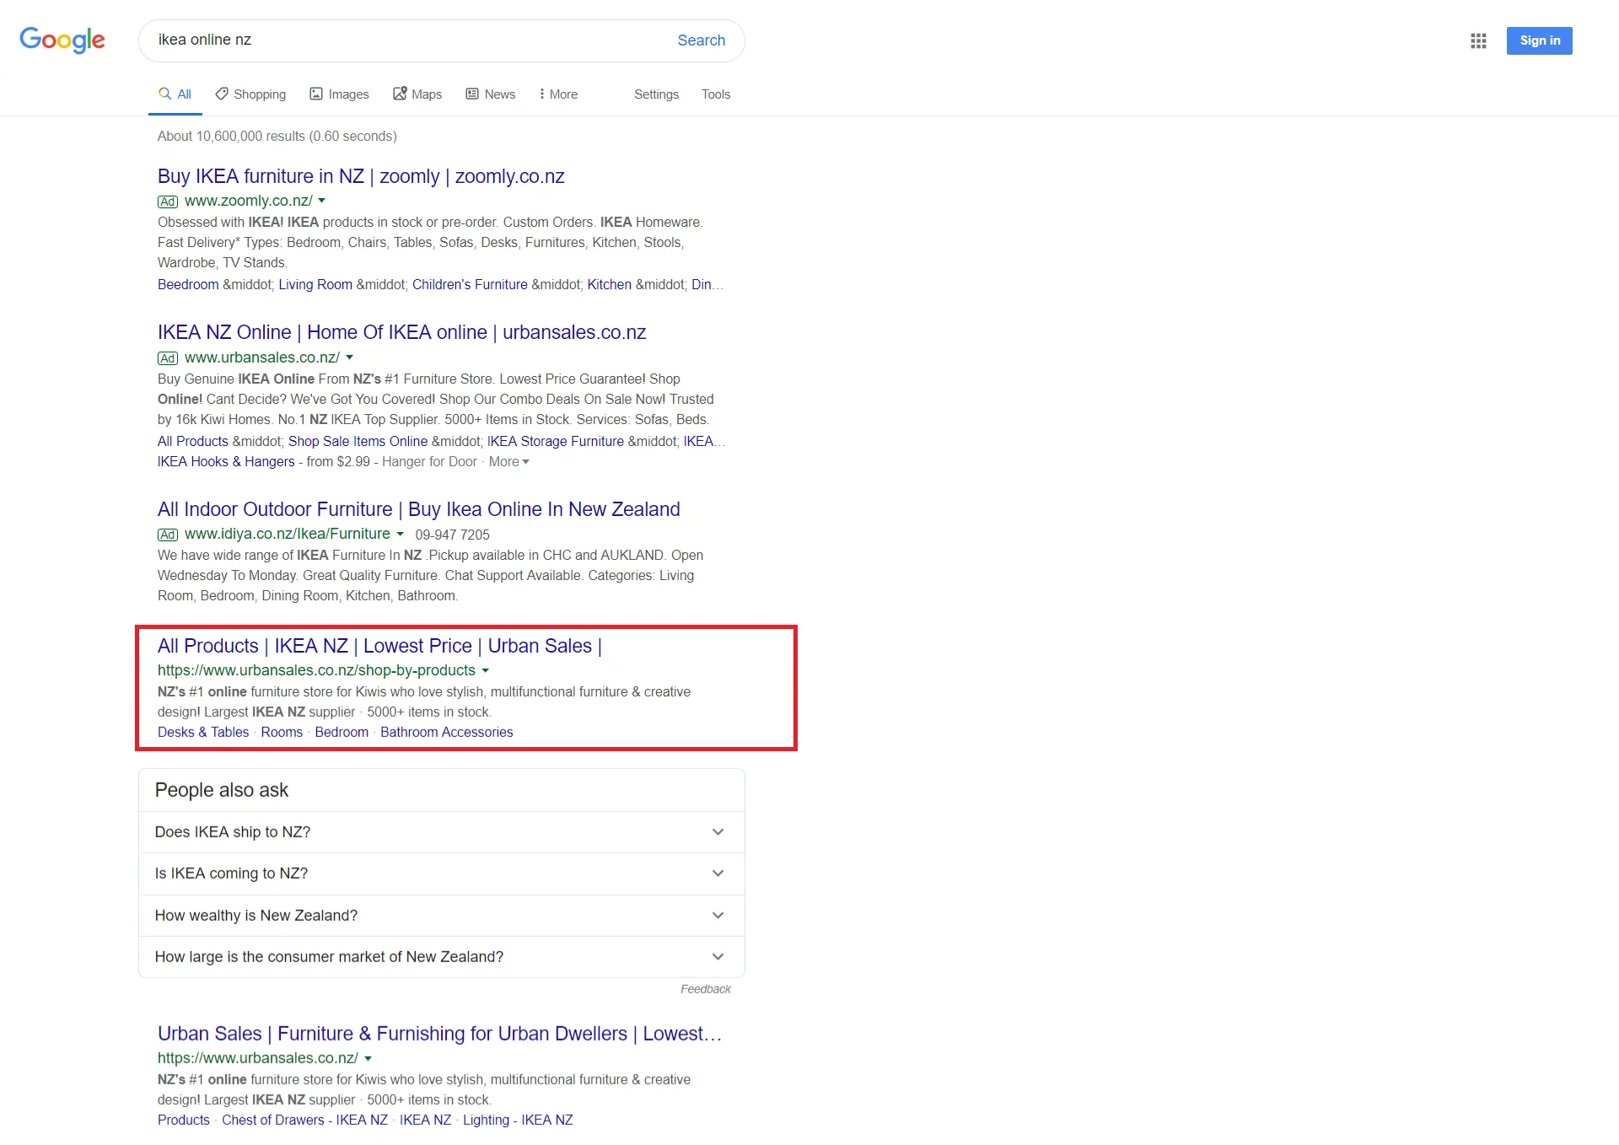
Task: Open the dropdown arrow next to www.urbansales.co.nz/ ad URL
Action: pyautogui.click(x=350, y=357)
